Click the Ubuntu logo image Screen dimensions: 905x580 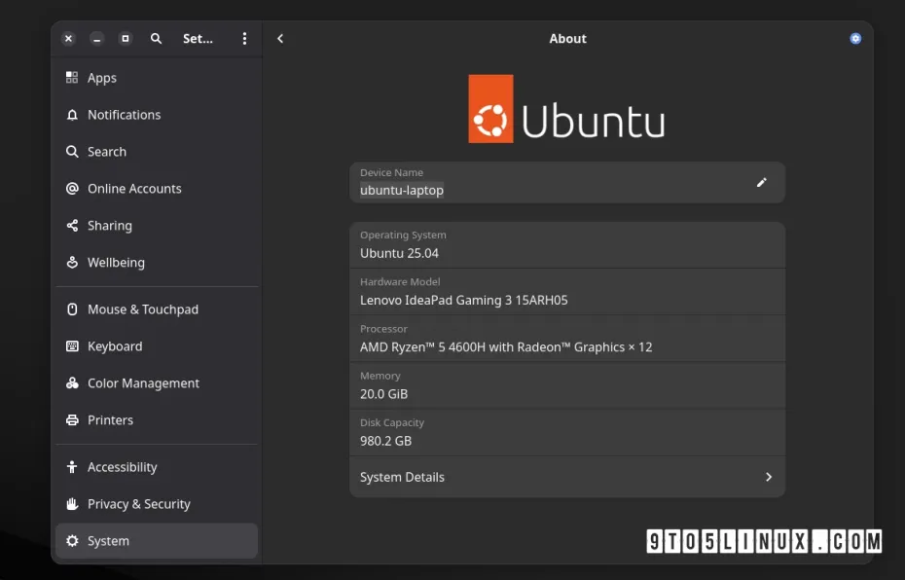pos(566,108)
